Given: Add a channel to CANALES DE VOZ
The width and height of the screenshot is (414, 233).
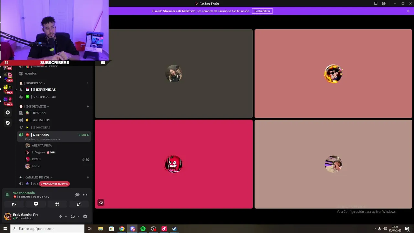Looking at the screenshot, I should click(x=88, y=177).
